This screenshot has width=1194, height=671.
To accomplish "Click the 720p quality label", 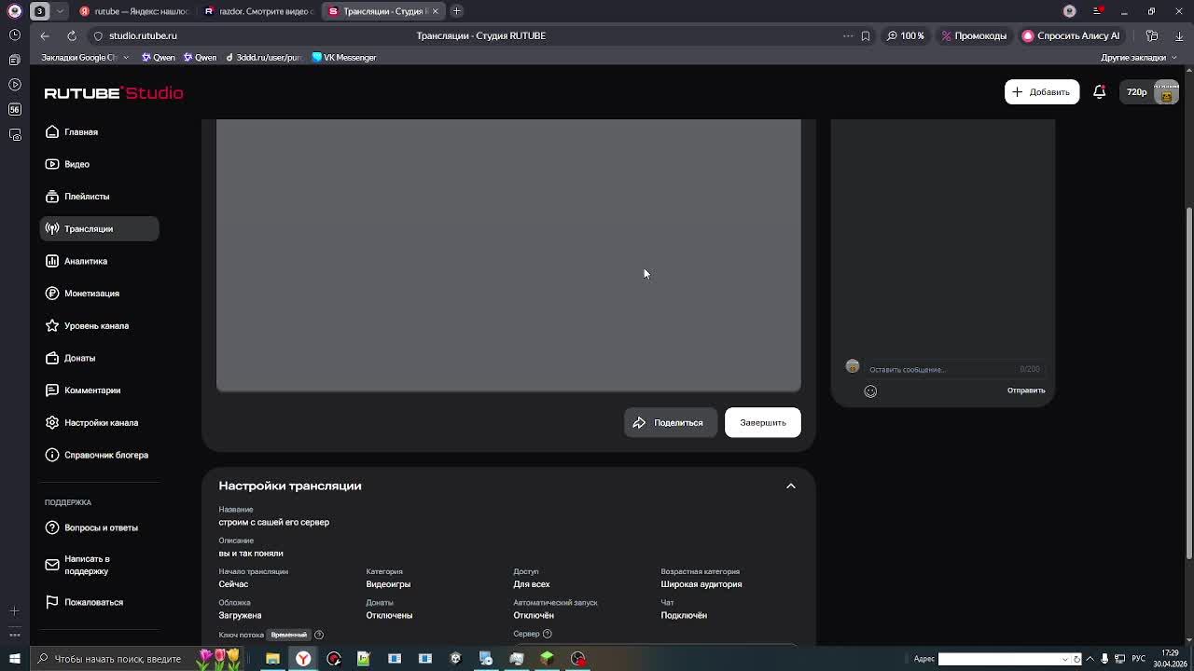I will point(1136,92).
